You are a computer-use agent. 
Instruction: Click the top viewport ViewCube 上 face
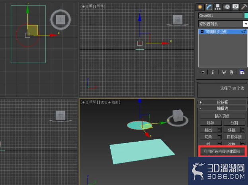click(61, 19)
